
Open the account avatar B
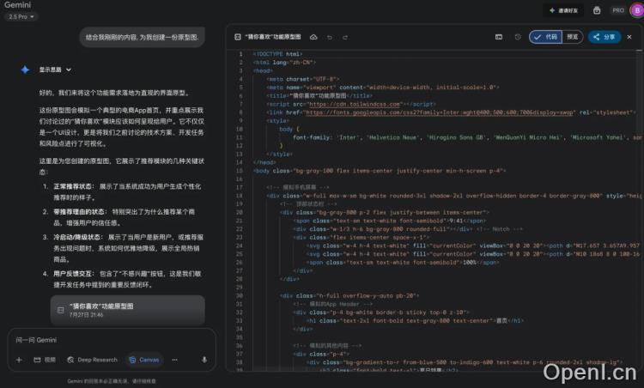(x=636, y=10)
